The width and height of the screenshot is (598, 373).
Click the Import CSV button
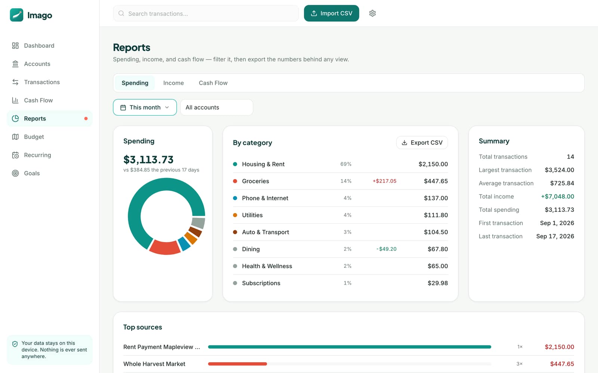tap(332, 13)
